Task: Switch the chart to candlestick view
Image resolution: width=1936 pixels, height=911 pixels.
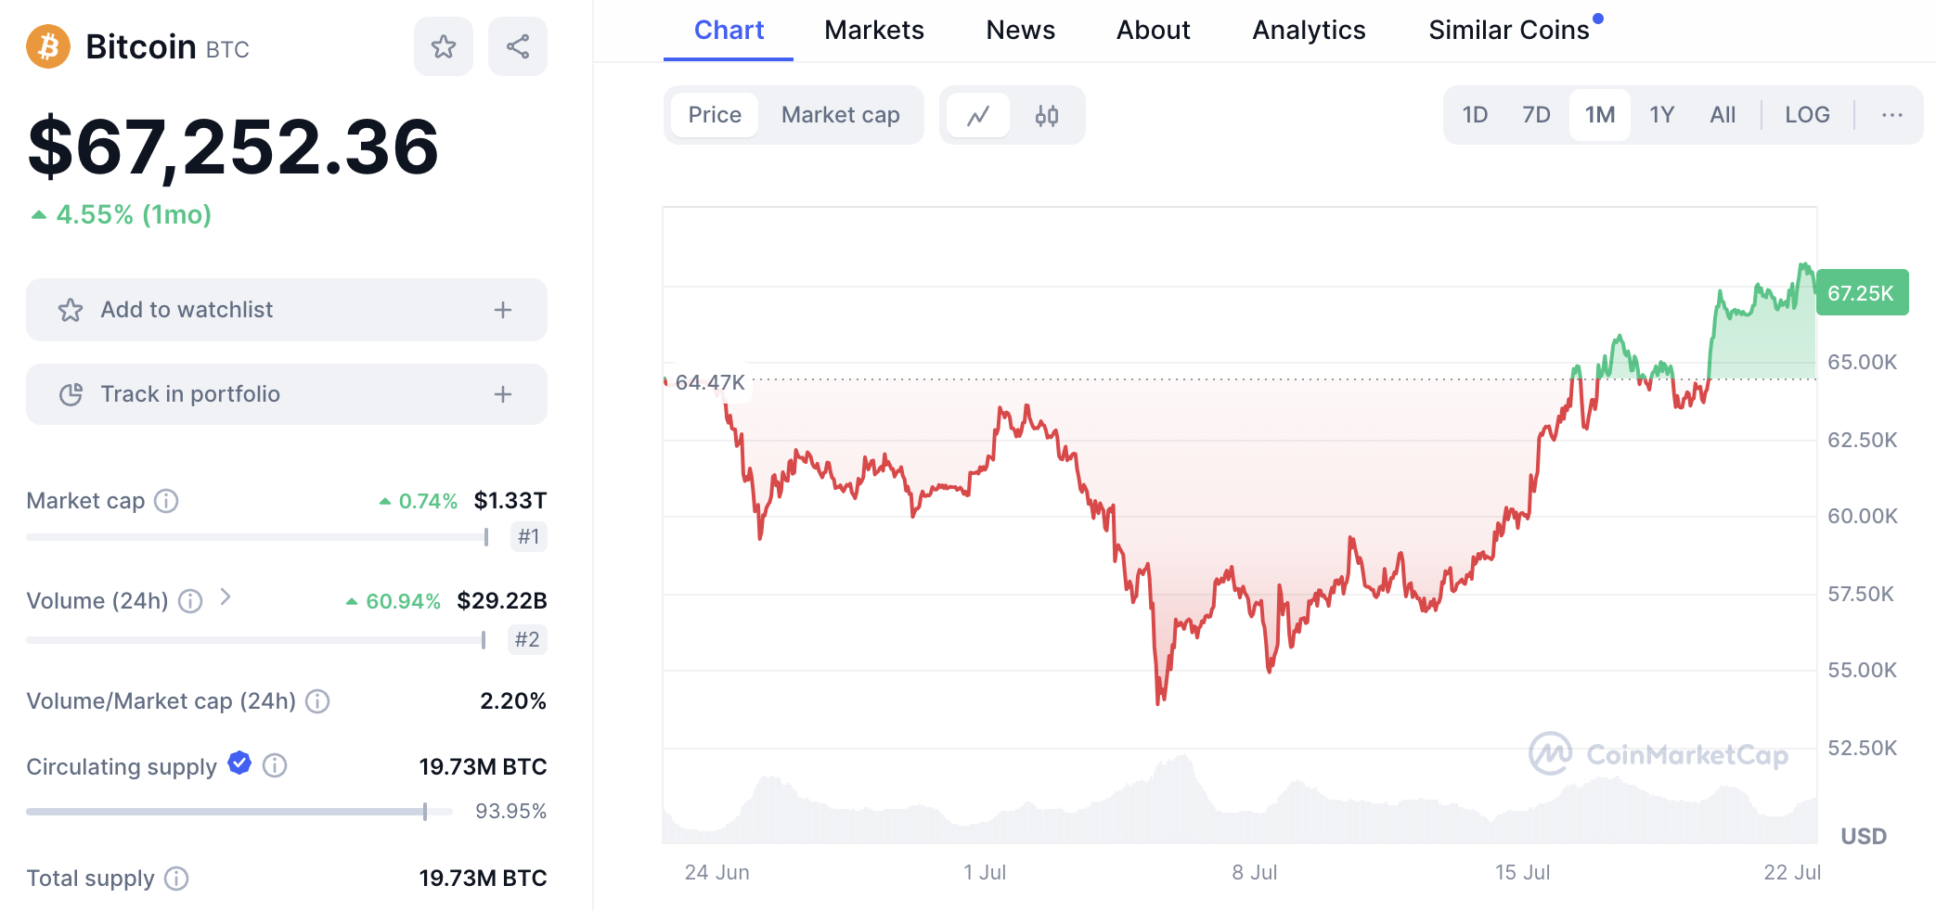Action: tap(1045, 114)
